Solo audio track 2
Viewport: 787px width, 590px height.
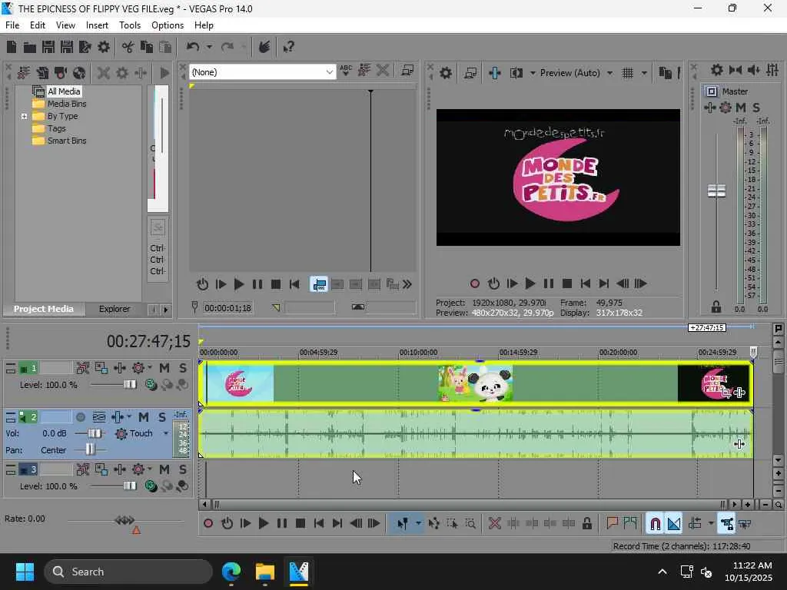tap(161, 417)
